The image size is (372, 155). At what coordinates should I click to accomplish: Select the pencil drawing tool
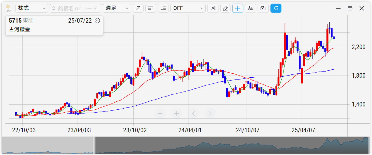click(x=225, y=8)
